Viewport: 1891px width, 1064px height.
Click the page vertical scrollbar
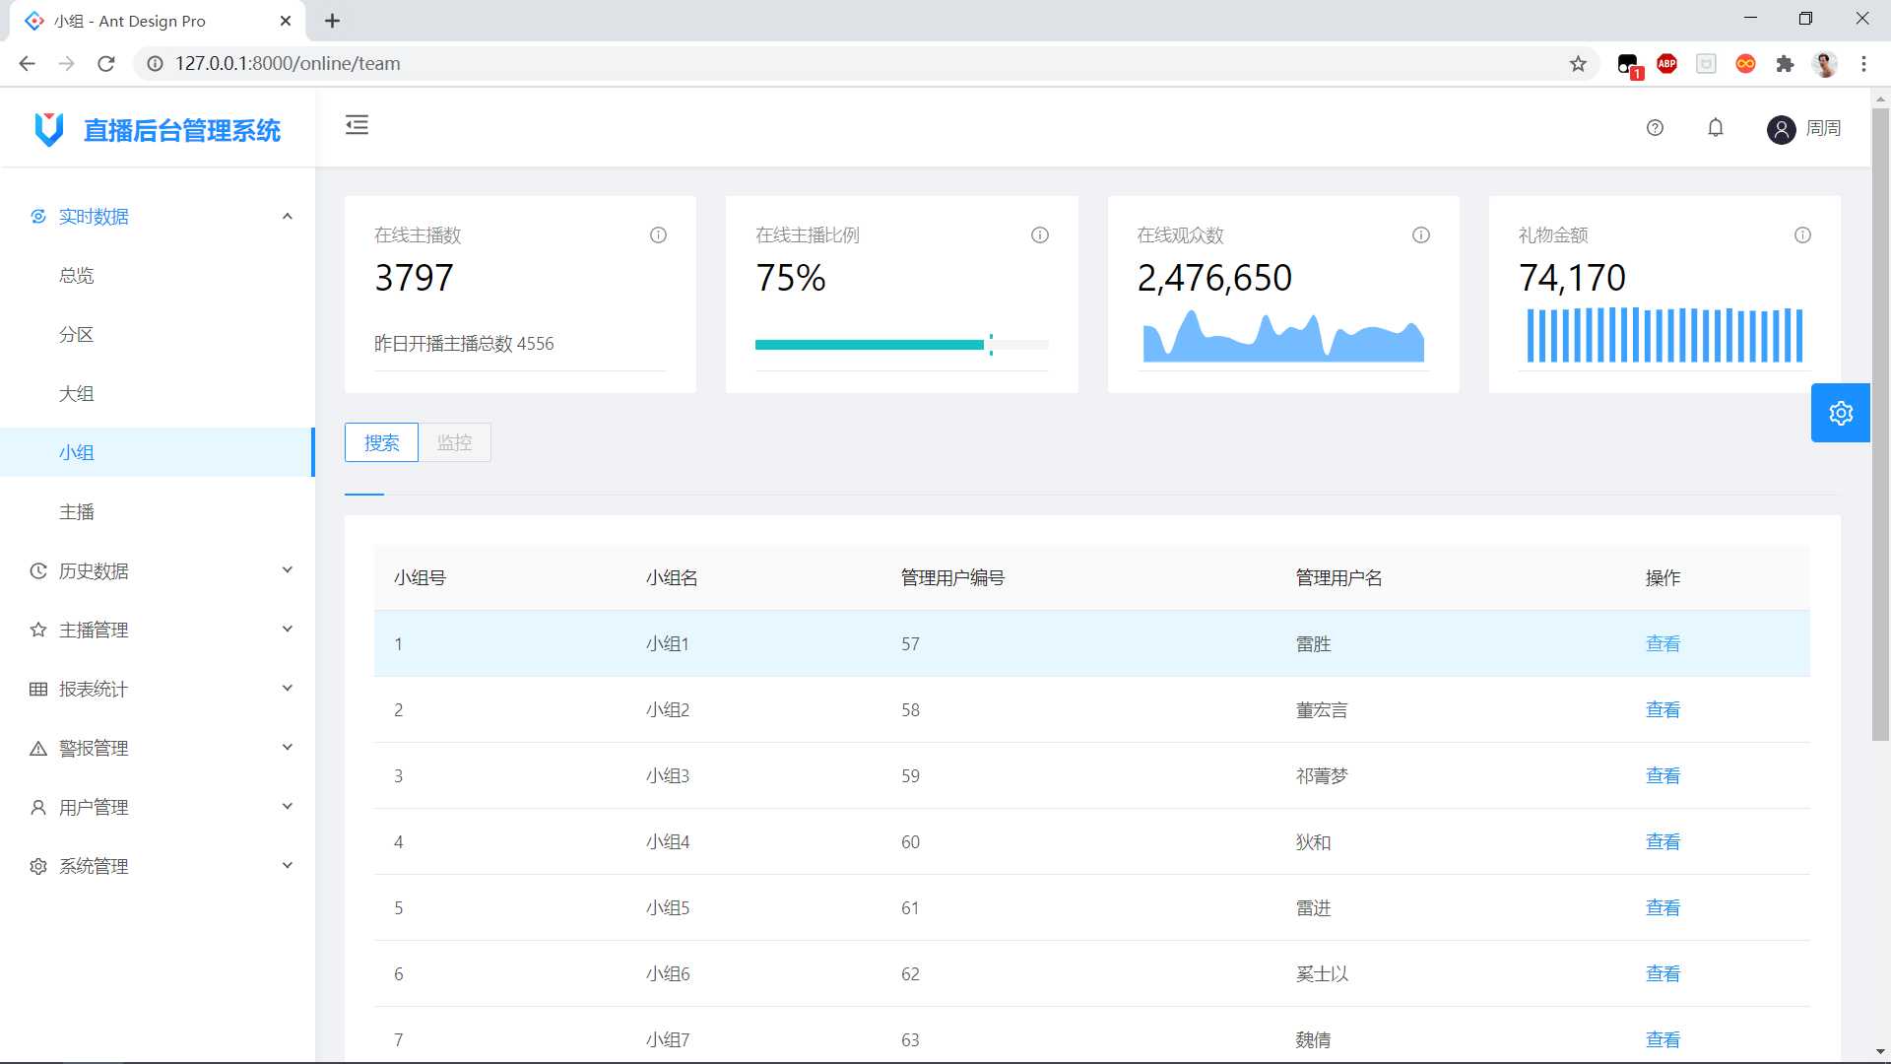[1880, 424]
